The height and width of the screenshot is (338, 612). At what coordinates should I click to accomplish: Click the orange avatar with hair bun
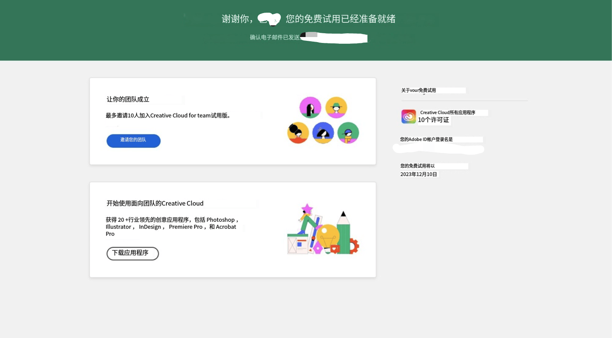tap(298, 133)
